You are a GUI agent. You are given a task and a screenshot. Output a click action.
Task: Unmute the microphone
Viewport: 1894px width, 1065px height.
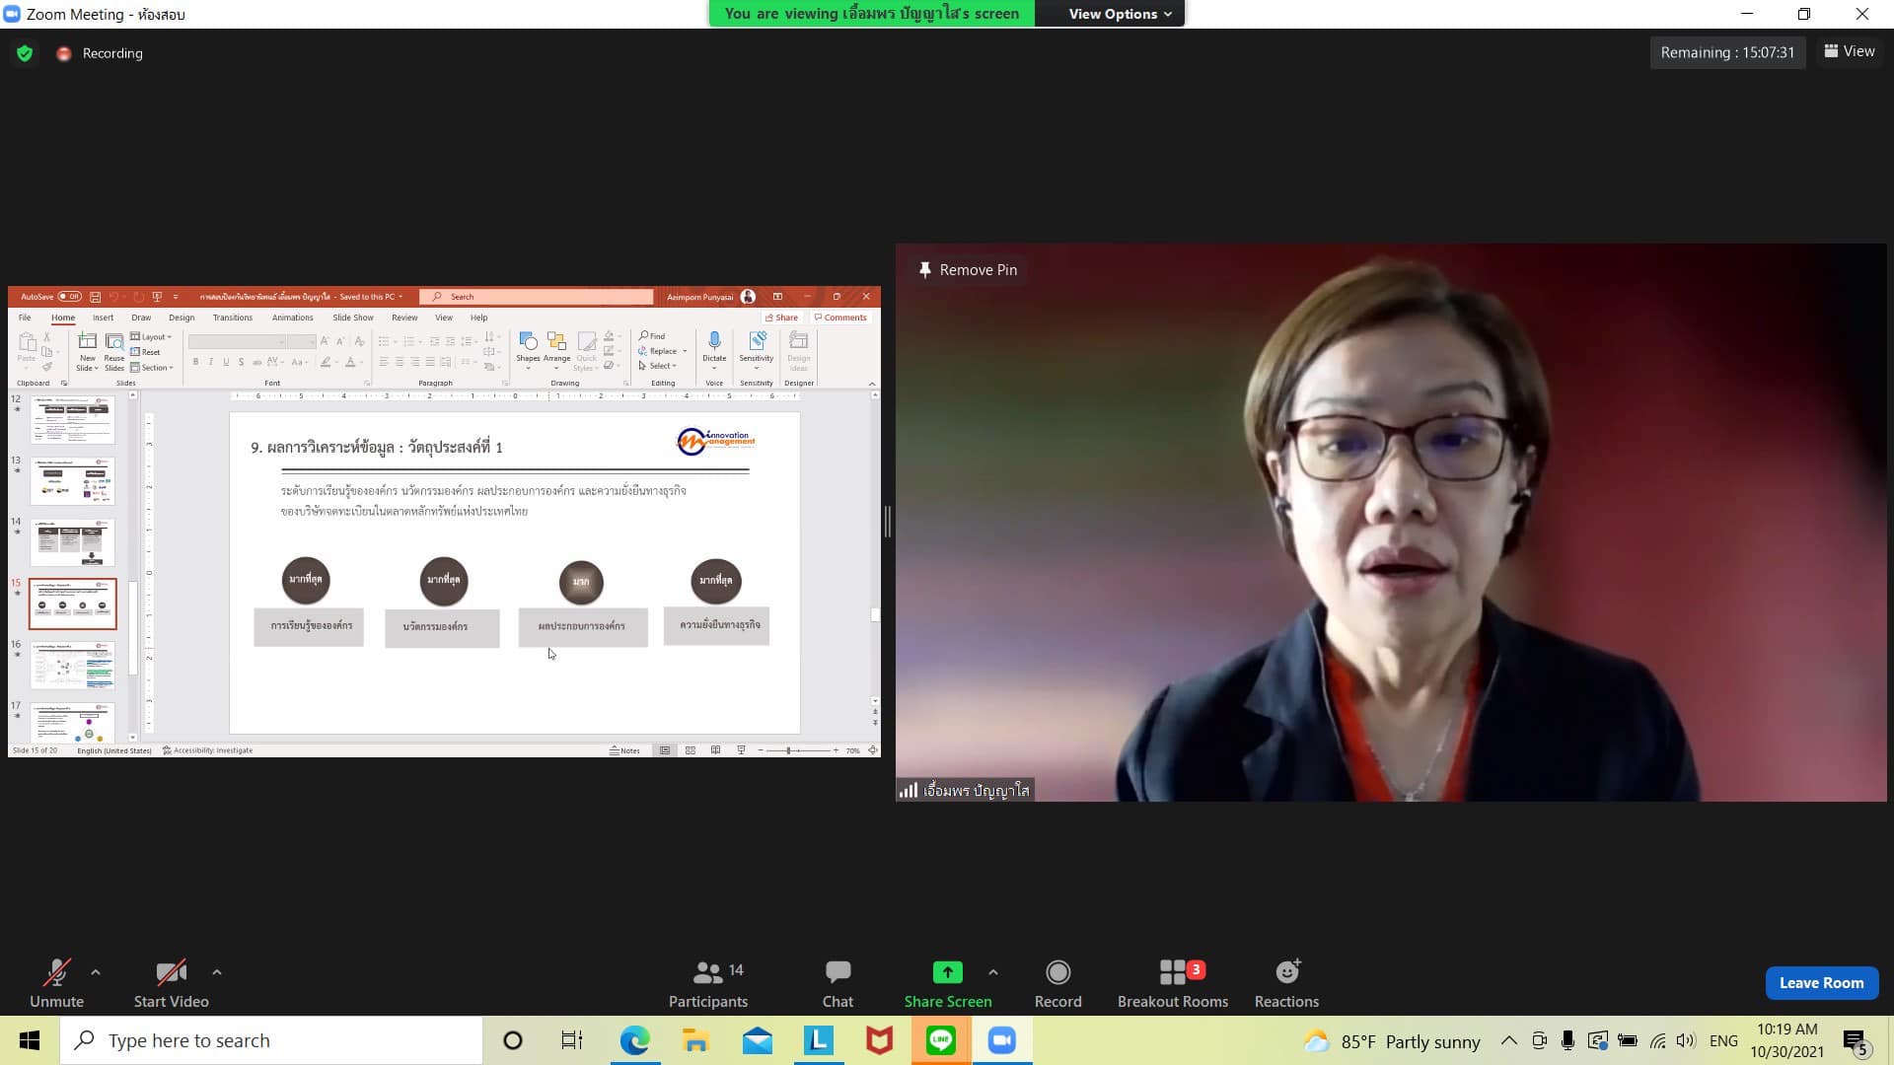(x=56, y=972)
